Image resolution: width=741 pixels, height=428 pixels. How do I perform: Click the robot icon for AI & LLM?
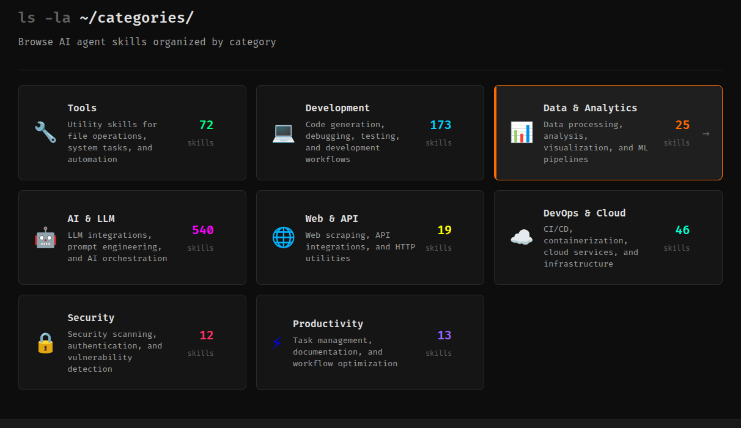pos(45,238)
